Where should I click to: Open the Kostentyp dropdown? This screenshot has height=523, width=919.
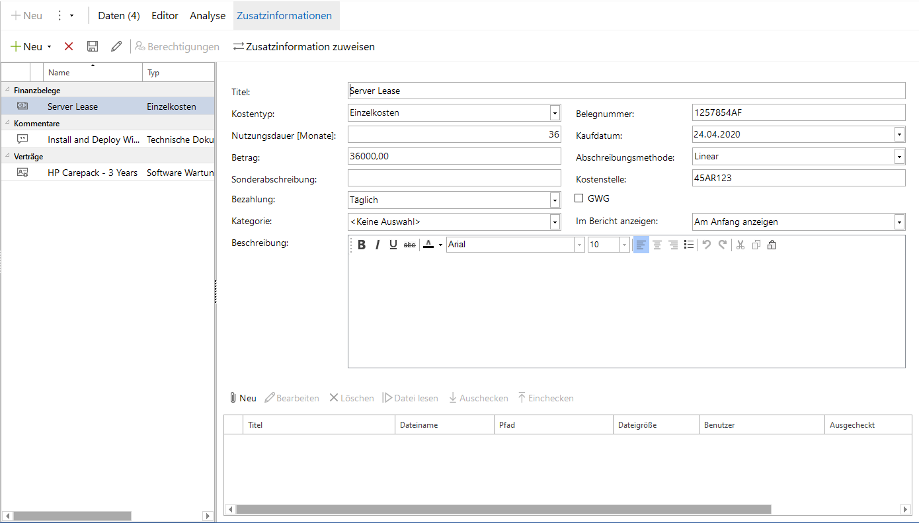(x=555, y=113)
